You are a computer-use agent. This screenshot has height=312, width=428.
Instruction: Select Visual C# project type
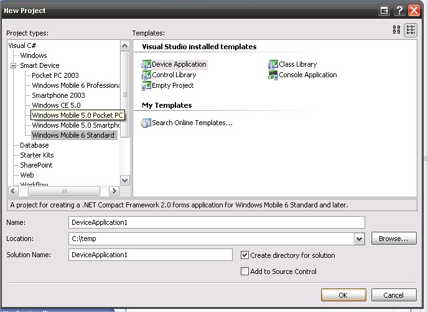(x=22, y=45)
